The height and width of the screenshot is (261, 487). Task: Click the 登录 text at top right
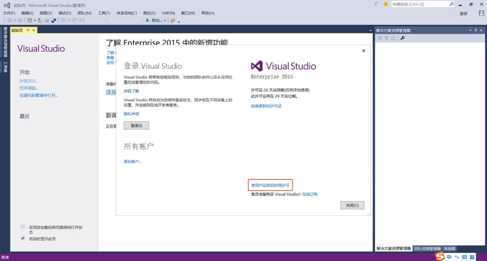tap(464, 13)
